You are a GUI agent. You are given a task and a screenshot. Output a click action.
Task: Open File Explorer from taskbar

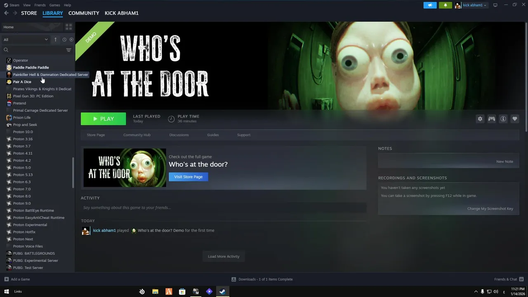click(x=155, y=292)
